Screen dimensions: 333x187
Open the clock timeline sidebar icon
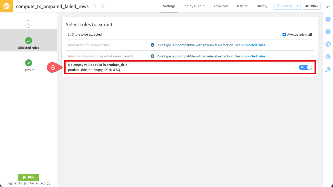tap(328, 57)
